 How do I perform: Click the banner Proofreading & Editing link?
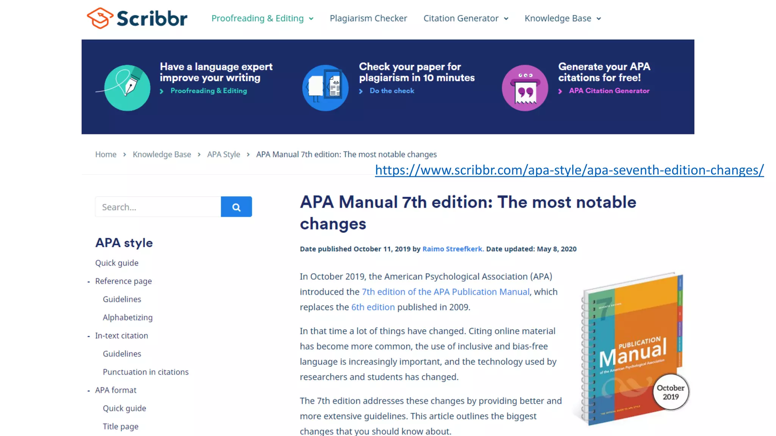tap(208, 91)
